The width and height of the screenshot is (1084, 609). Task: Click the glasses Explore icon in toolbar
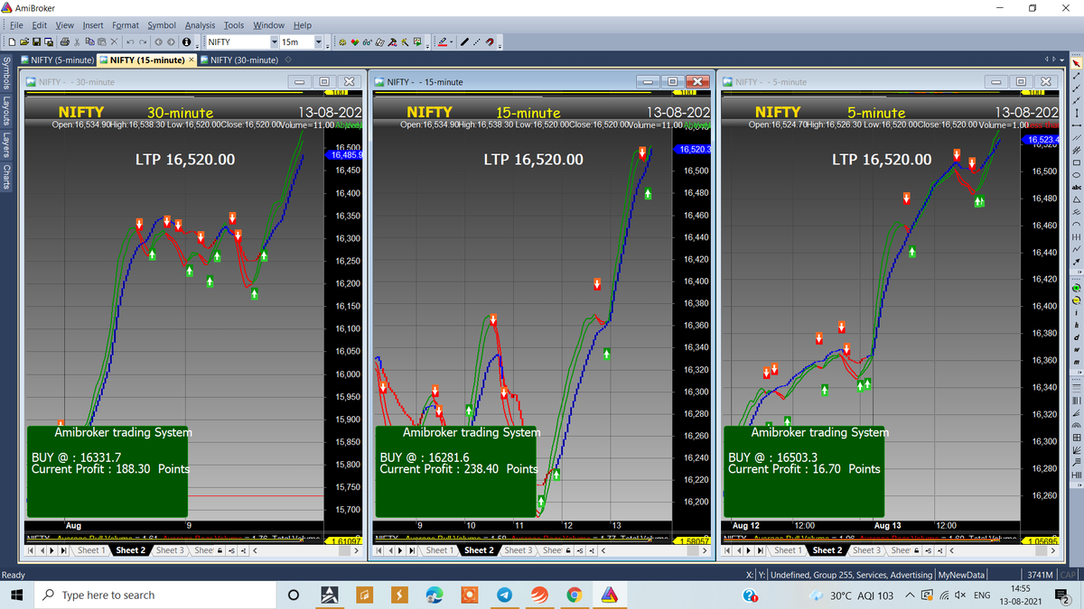tap(368, 42)
